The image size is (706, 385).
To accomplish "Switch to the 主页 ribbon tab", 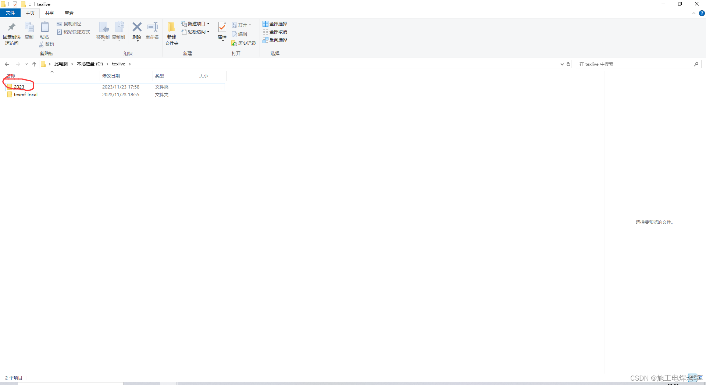I will (30, 13).
